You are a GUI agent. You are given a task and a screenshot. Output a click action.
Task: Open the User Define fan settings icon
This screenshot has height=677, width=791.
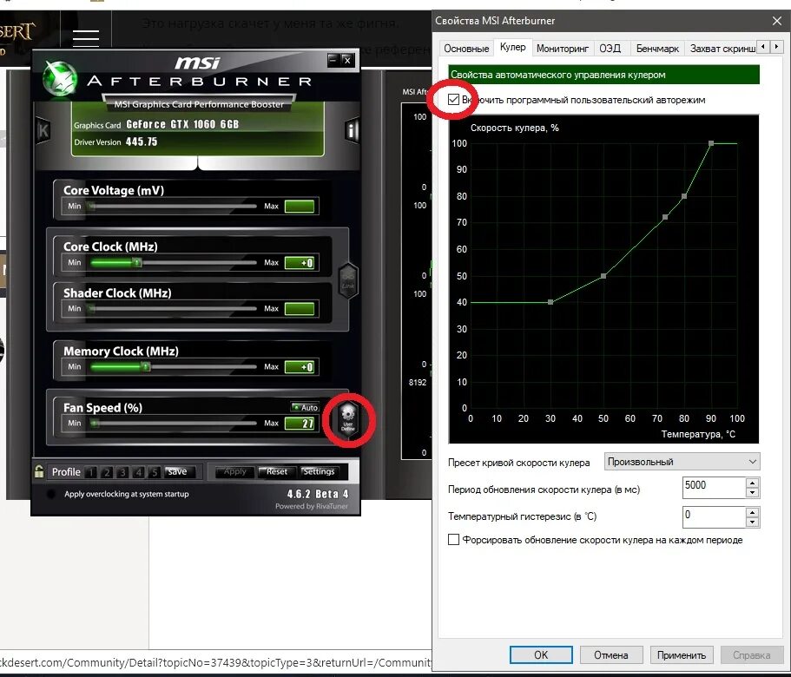coord(348,418)
